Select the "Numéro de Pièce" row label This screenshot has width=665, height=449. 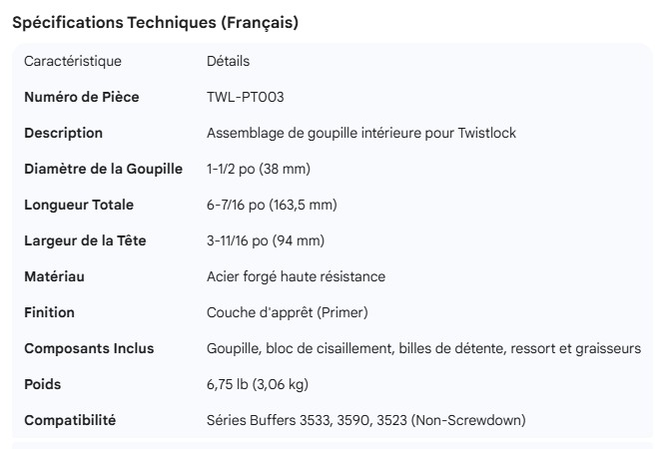(82, 97)
